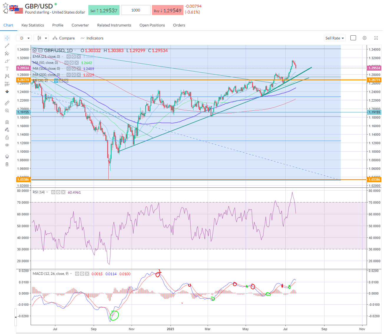Select the ruler measure tool
The image size is (384, 334).
click(7, 103)
